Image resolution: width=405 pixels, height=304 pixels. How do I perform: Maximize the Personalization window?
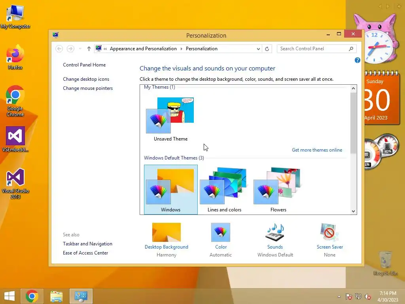tap(339, 34)
